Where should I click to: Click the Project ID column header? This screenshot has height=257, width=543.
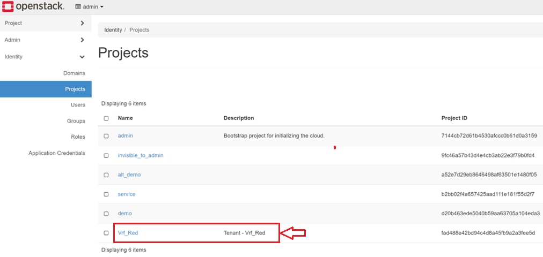pyautogui.click(x=454, y=118)
